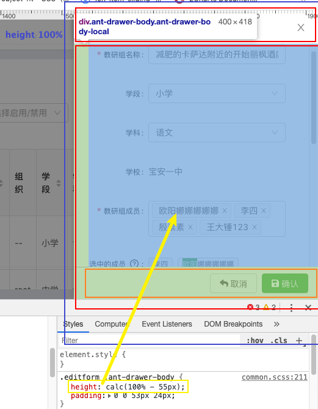Toggle the :hov element state
Image resolution: width=318 pixels, height=409 pixels.
[x=255, y=341]
